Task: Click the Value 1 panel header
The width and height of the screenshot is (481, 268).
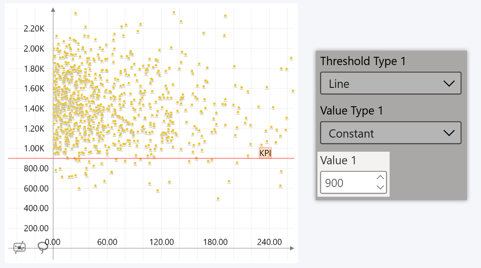Action: [x=339, y=160]
